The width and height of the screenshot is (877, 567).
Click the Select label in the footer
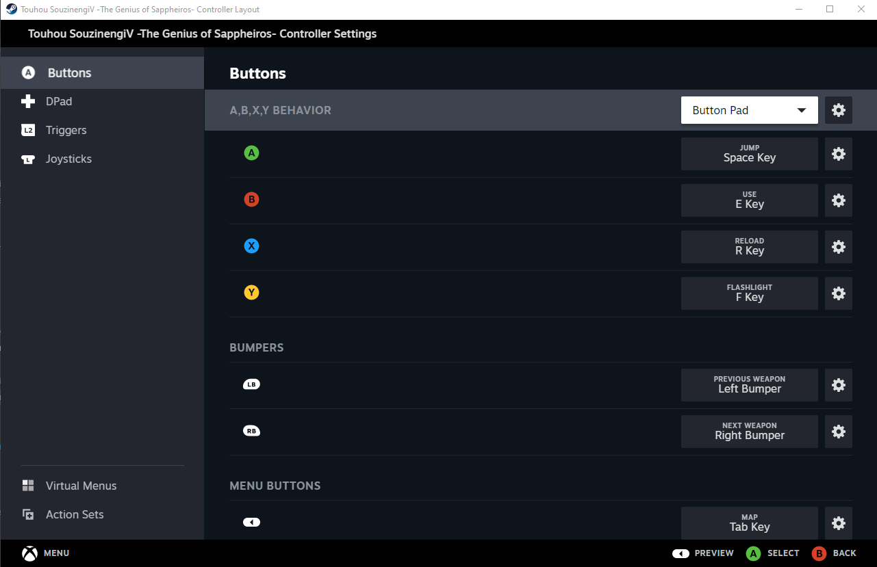click(x=783, y=553)
